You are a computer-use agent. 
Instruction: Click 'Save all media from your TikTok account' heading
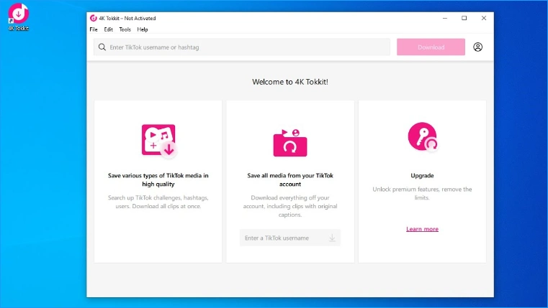[290, 179]
